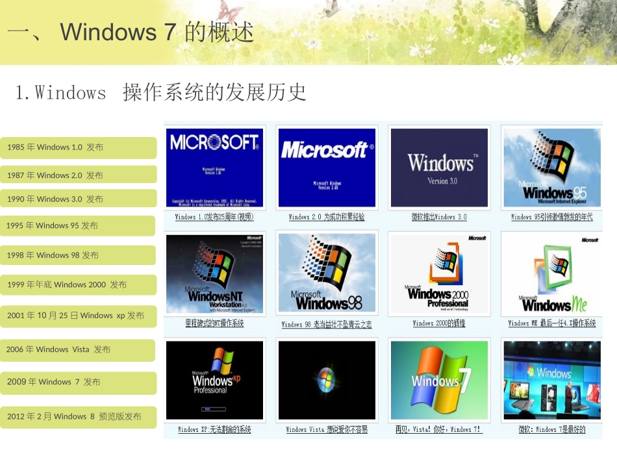
Task: Select the 2012 Windows 8 preview box
Action: [79, 417]
